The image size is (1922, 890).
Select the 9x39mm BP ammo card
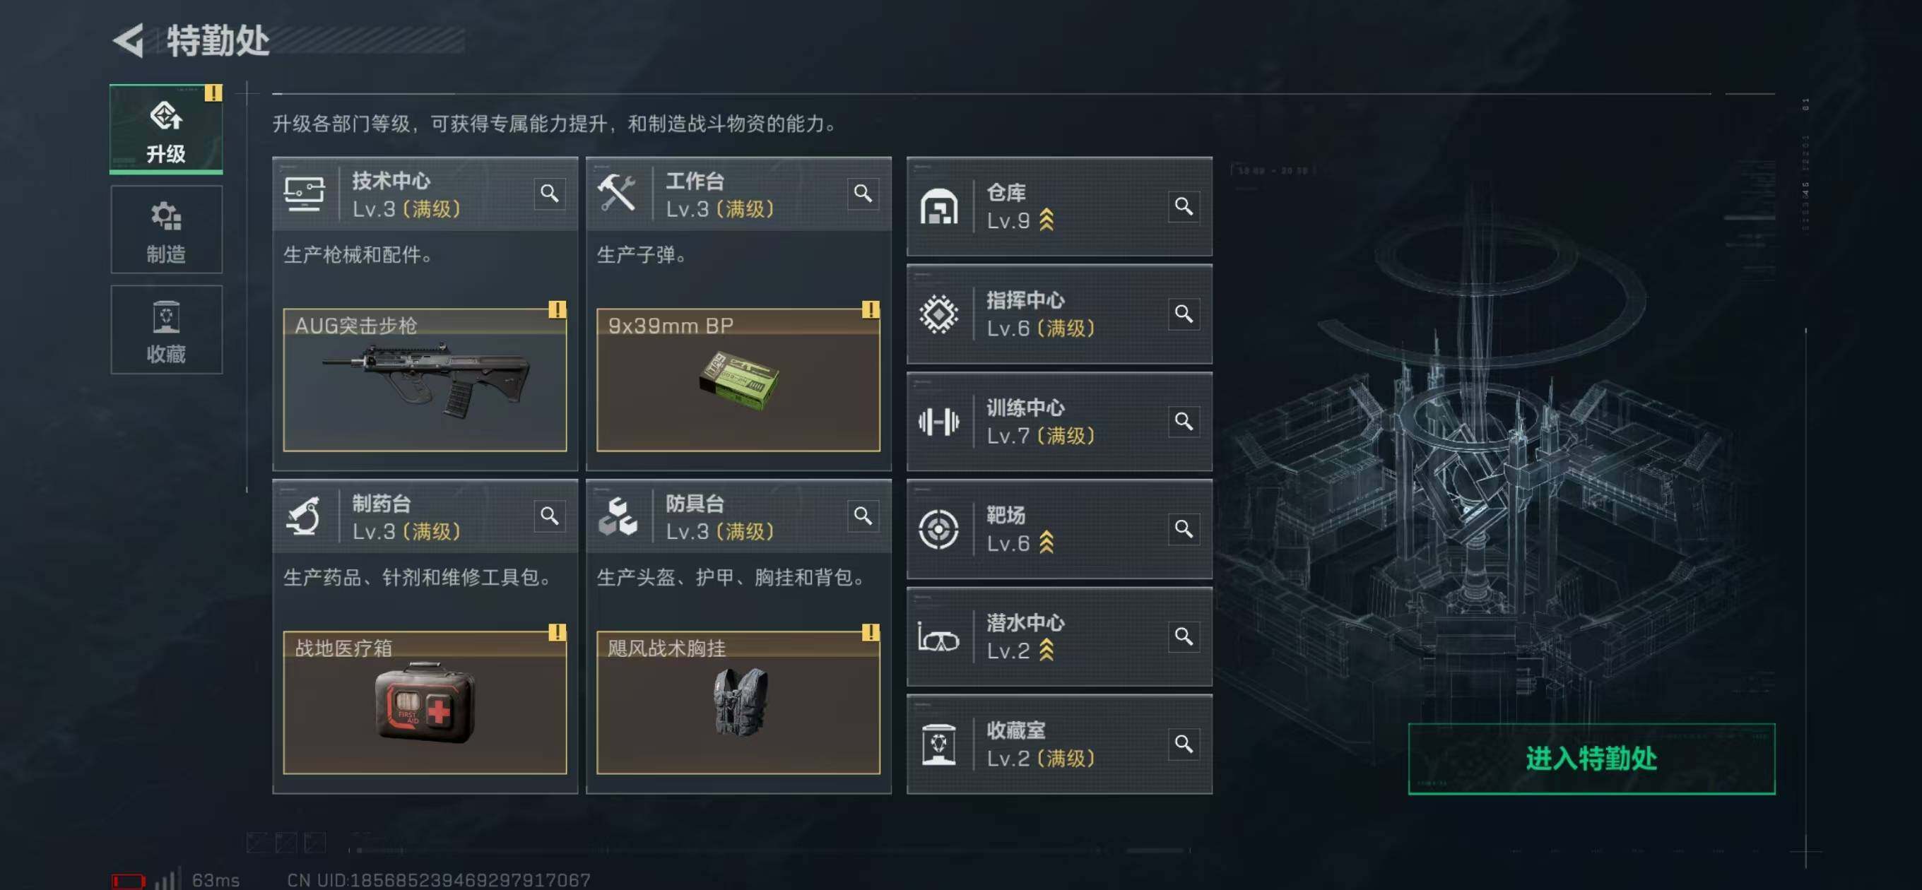(x=738, y=381)
